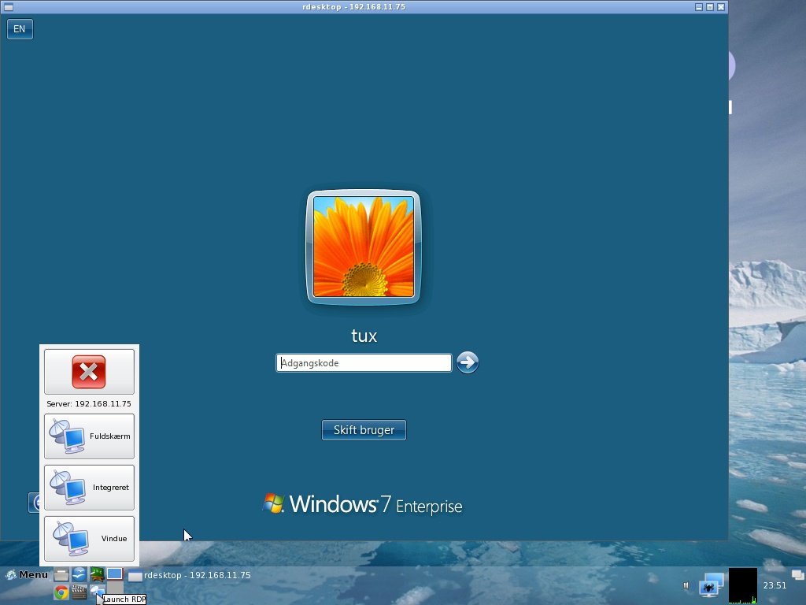Click the Launch RDP satellite icon
Viewport: 806px width, 605px height.
click(x=97, y=592)
